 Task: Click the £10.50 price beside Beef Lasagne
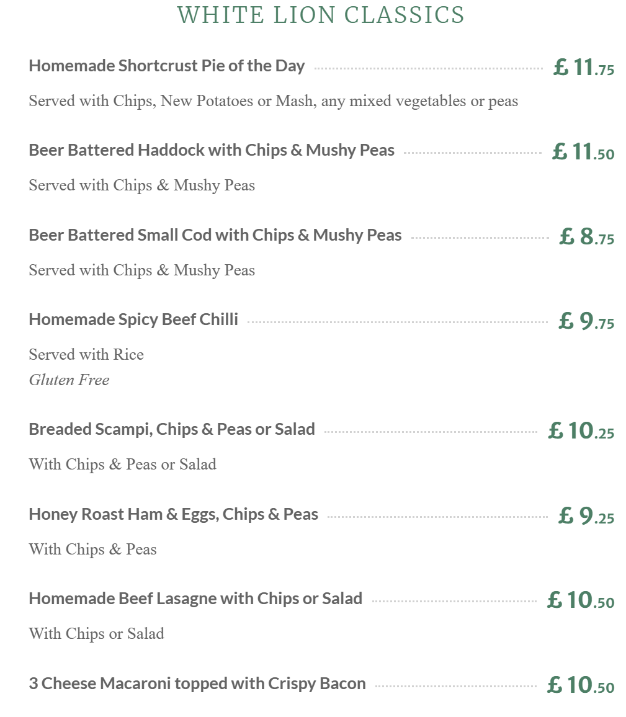[580, 600]
